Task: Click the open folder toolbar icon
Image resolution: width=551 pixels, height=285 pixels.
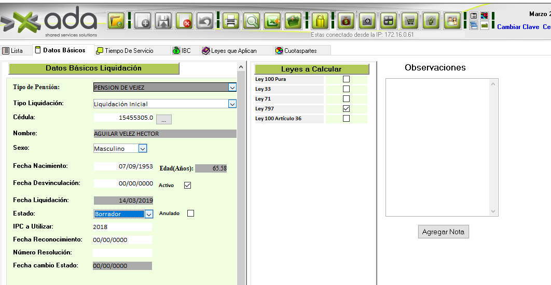Action: tap(117, 21)
